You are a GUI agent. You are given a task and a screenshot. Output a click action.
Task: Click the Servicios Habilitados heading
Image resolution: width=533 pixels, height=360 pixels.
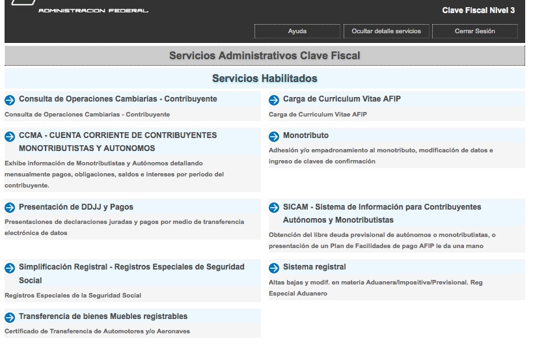click(x=265, y=79)
